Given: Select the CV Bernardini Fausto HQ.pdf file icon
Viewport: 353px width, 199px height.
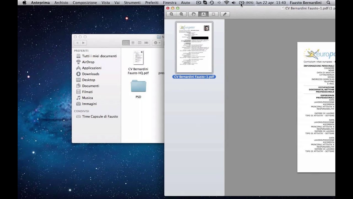Looking at the screenshot, I should click(x=138, y=58).
